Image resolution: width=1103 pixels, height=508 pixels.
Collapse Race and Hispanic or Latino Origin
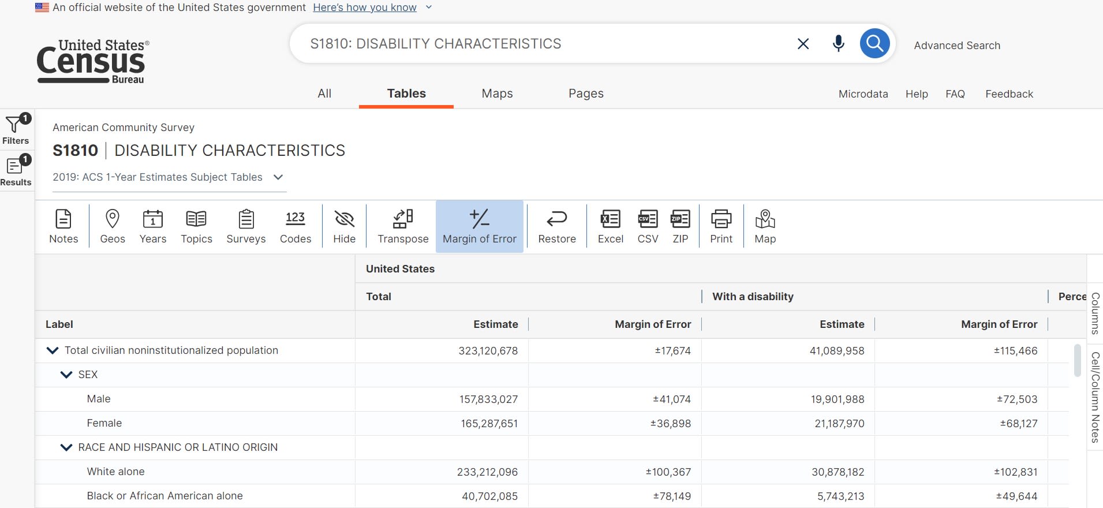(x=66, y=447)
